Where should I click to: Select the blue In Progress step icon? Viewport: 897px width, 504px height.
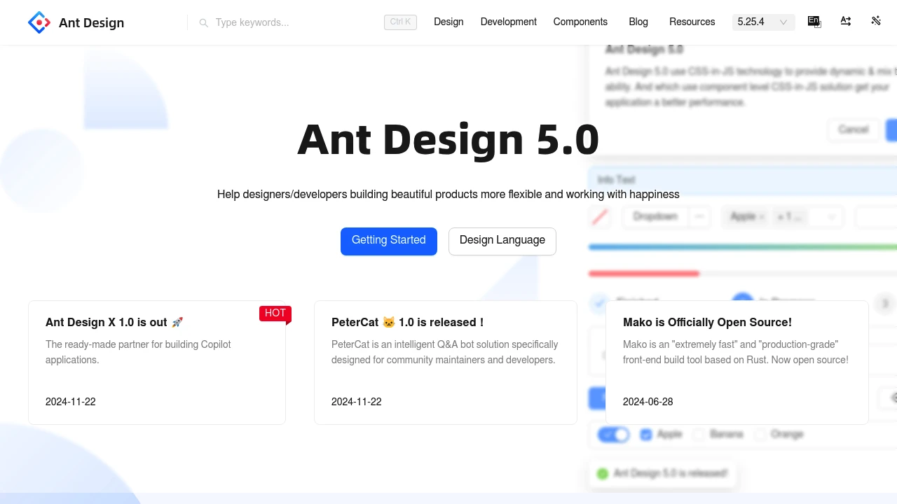(x=741, y=300)
